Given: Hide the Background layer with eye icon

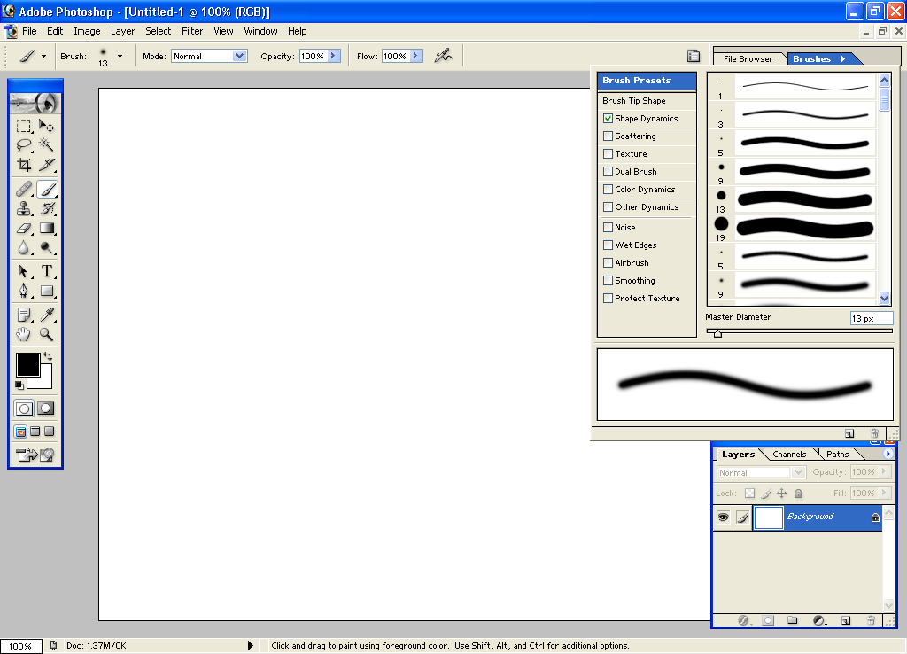Looking at the screenshot, I should coord(723,517).
